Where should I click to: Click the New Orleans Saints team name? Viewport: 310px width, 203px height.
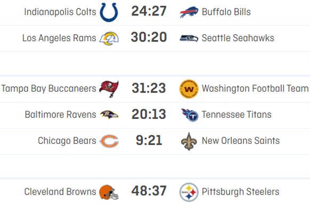click(x=241, y=141)
